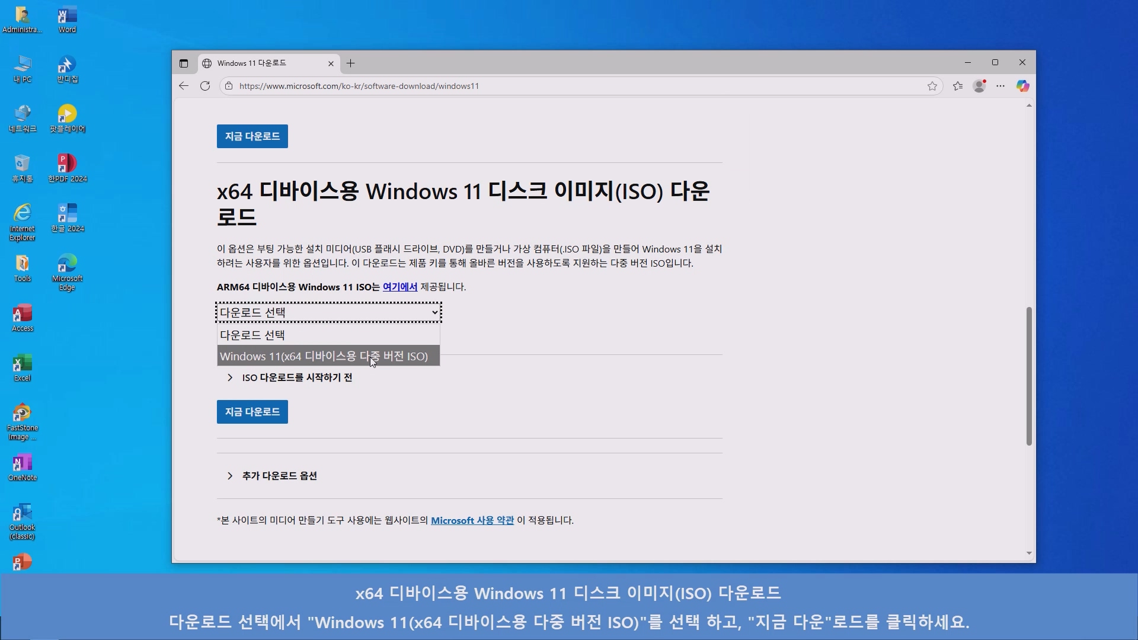Click the page vertical scrollbar thumb
The height and width of the screenshot is (640, 1138).
(1029, 376)
